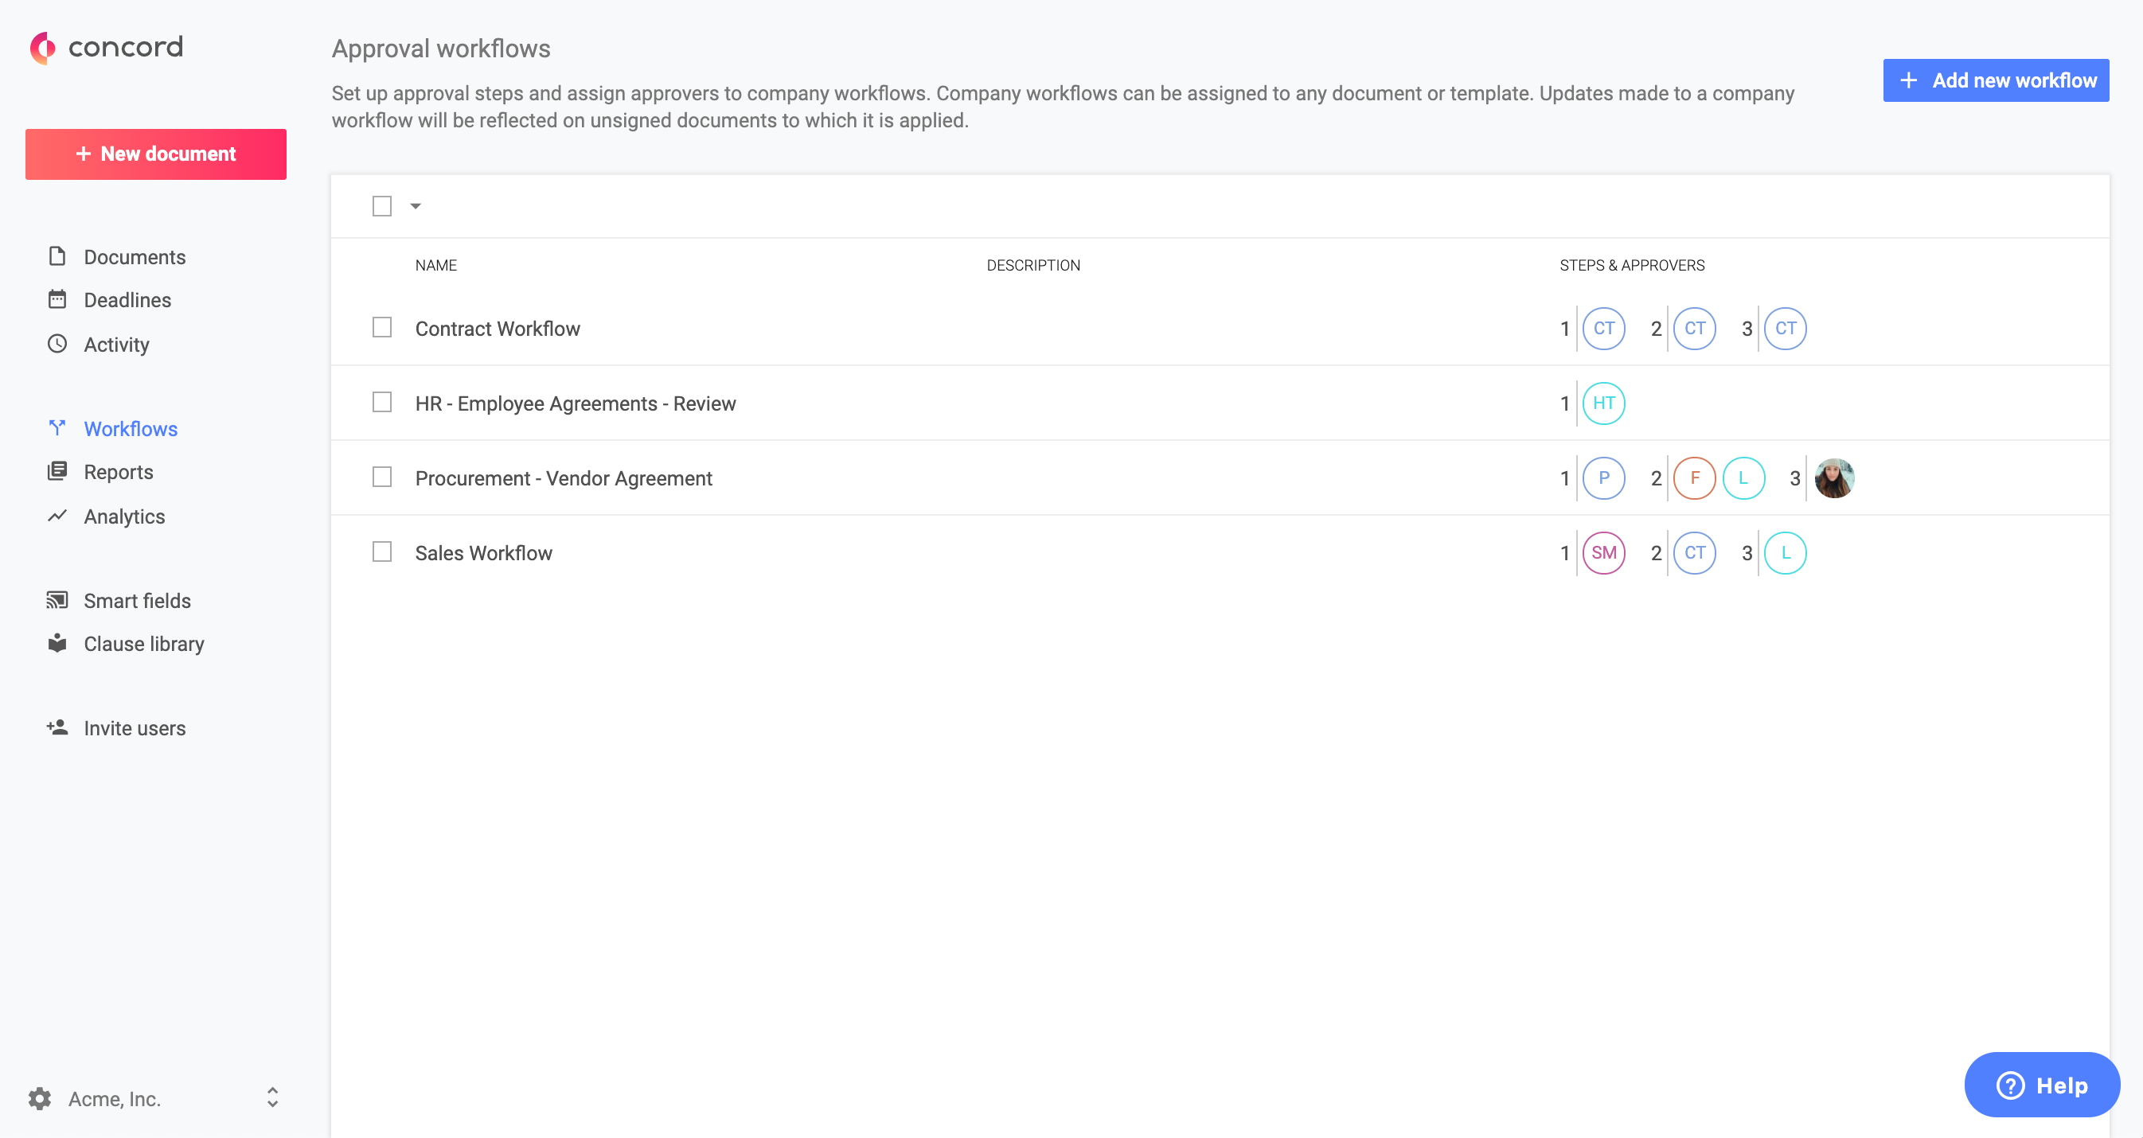Click the settings gear icon beside Acme, Inc.

click(x=39, y=1099)
